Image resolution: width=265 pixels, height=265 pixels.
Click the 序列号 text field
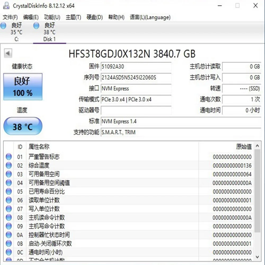click(136, 78)
